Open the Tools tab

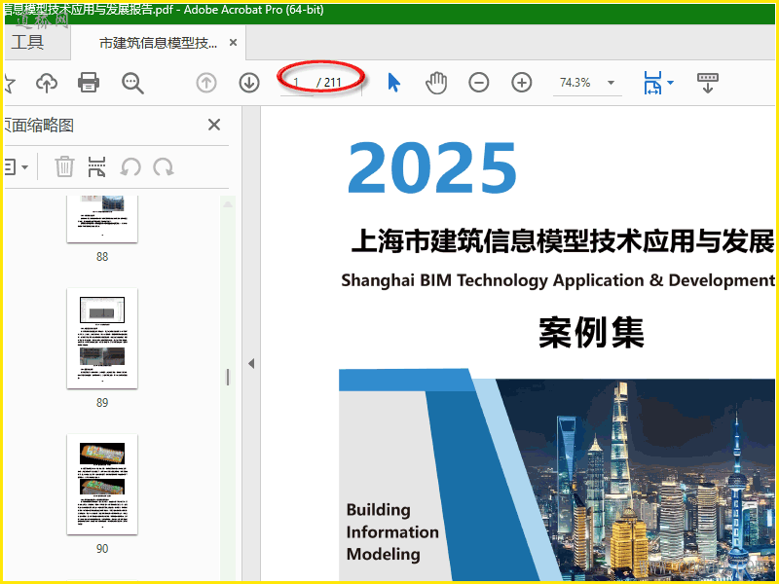[28, 43]
